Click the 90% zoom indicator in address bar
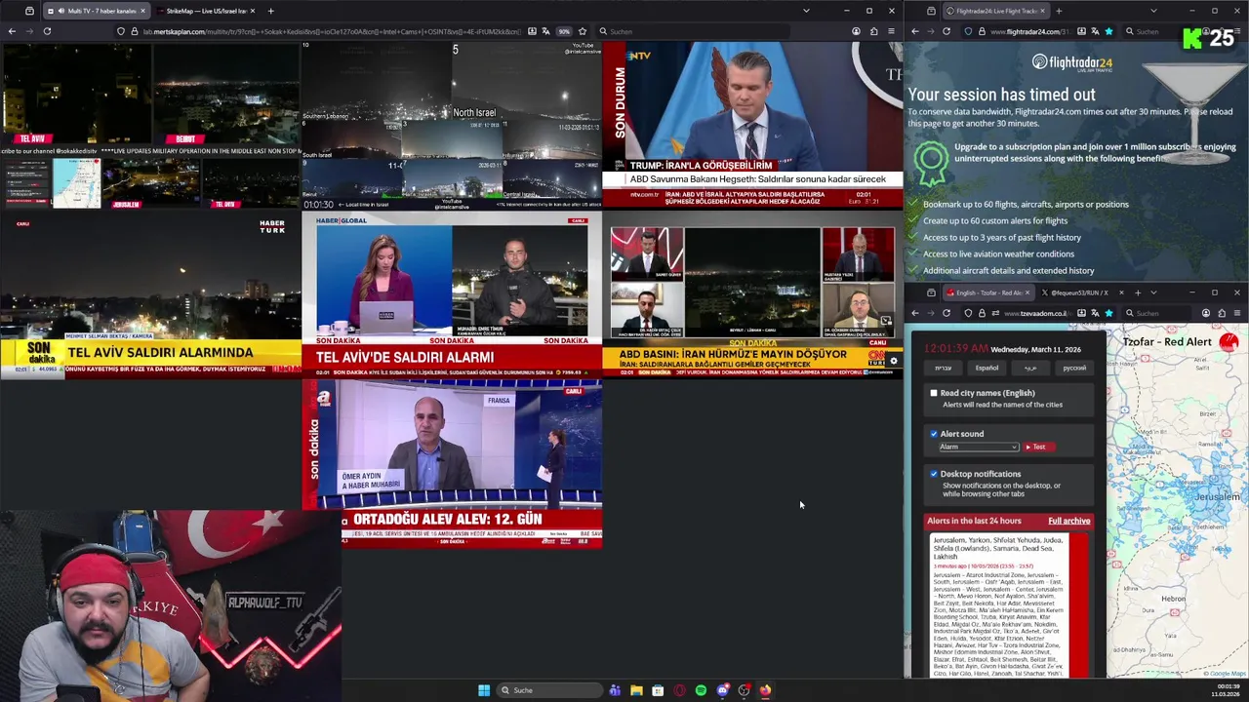This screenshot has height=702, width=1249. click(564, 31)
